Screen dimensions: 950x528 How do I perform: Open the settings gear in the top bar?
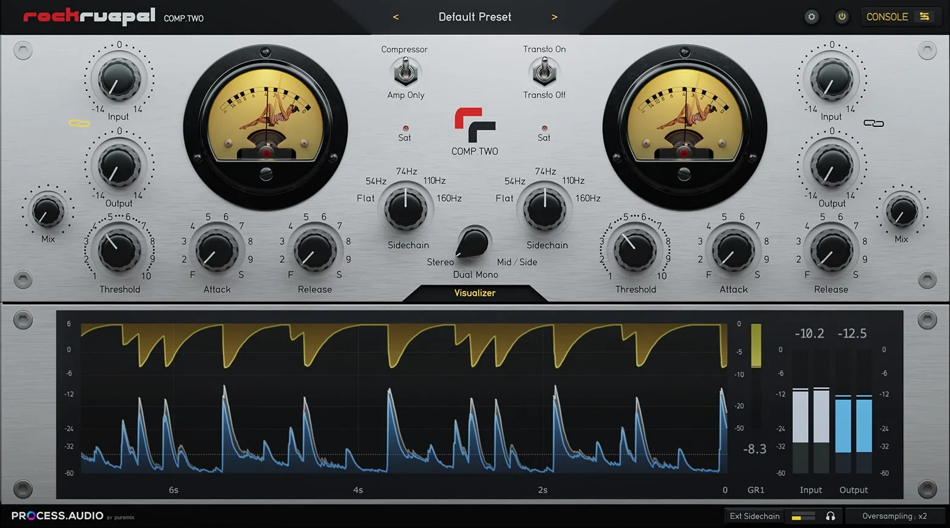(811, 17)
